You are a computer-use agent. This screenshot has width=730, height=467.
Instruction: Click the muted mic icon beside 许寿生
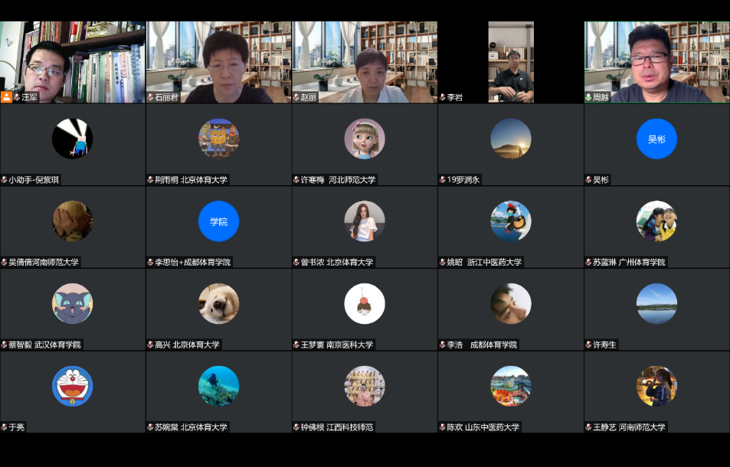point(589,345)
